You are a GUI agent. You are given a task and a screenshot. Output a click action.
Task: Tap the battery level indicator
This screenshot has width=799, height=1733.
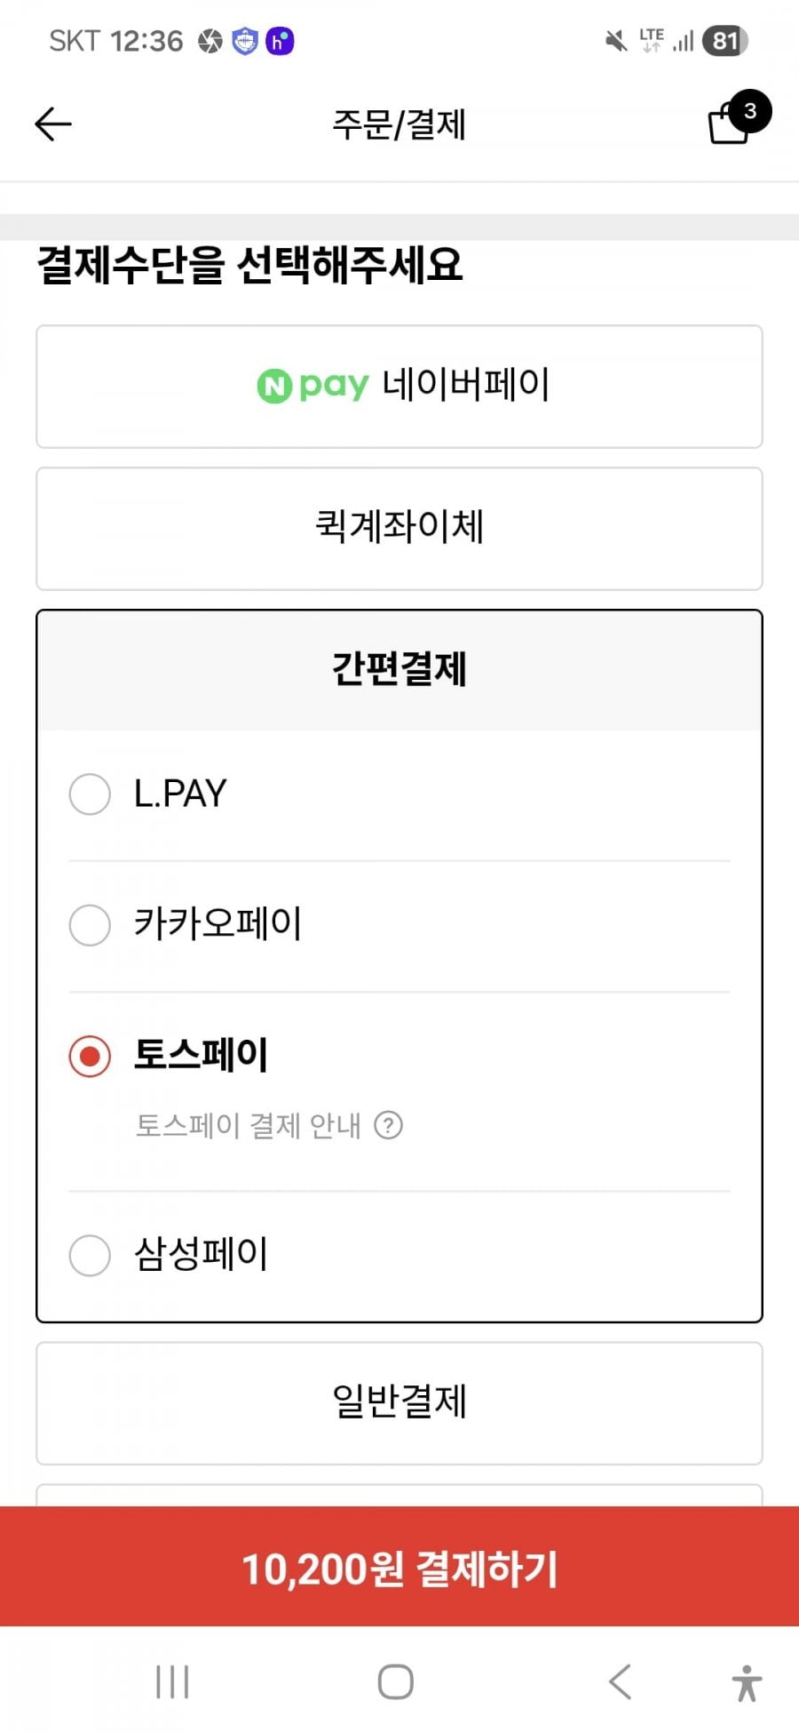click(x=724, y=41)
